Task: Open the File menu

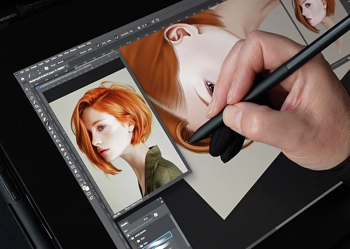Action: coord(22,72)
